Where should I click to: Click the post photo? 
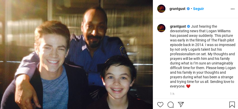(76, 54)
